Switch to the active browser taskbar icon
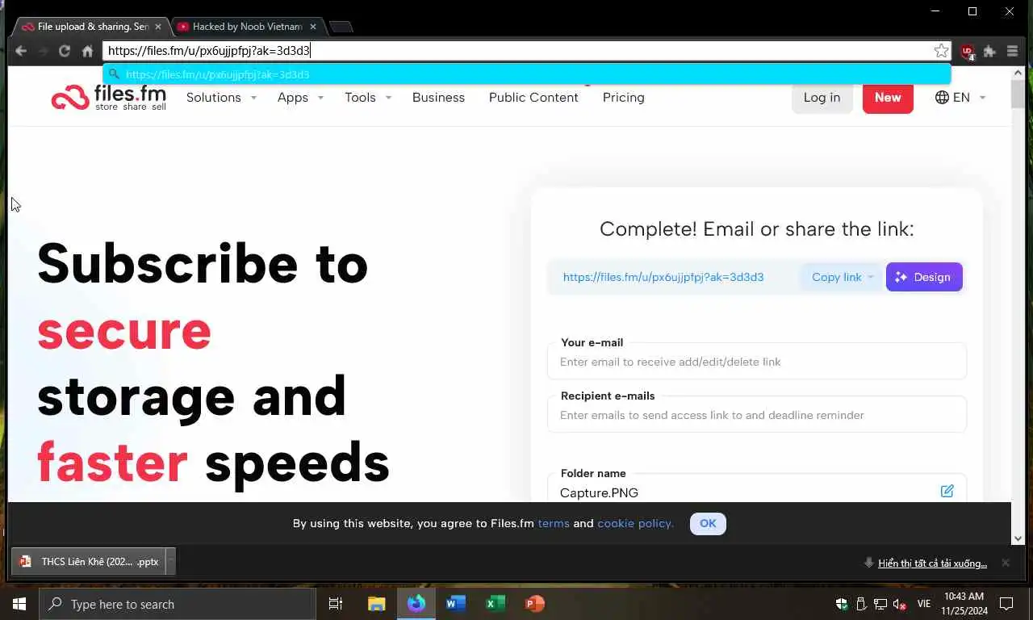 click(x=416, y=604)
